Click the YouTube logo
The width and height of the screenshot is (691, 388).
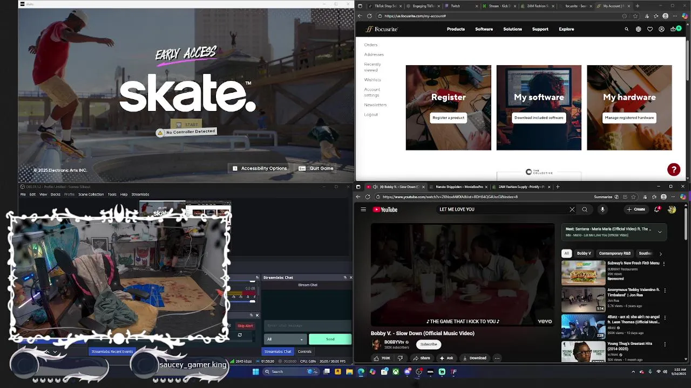[x=385, y=210]
